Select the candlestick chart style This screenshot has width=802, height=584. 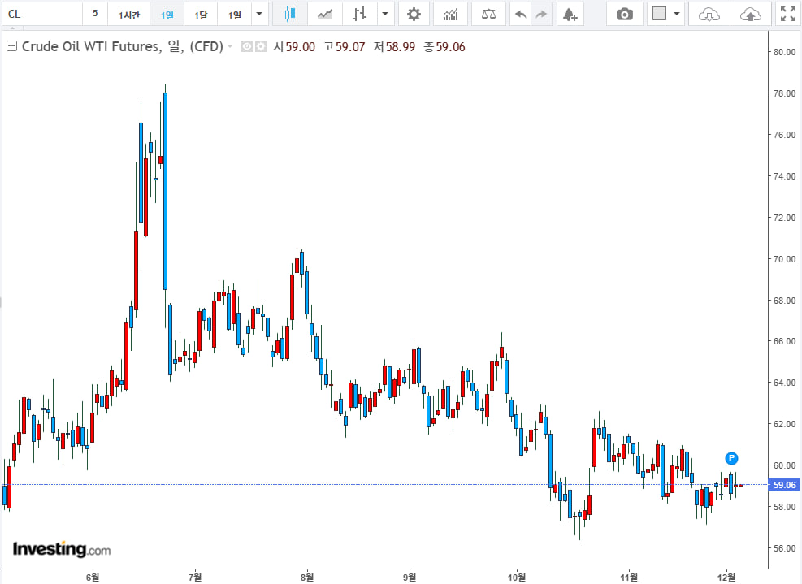click(x=290, y=14)
